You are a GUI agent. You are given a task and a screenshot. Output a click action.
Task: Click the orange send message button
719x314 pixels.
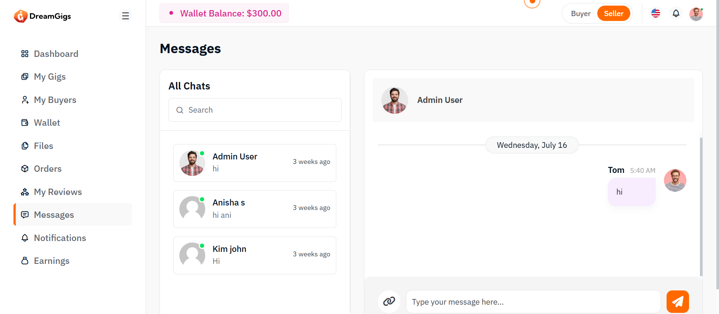point(677,301)
